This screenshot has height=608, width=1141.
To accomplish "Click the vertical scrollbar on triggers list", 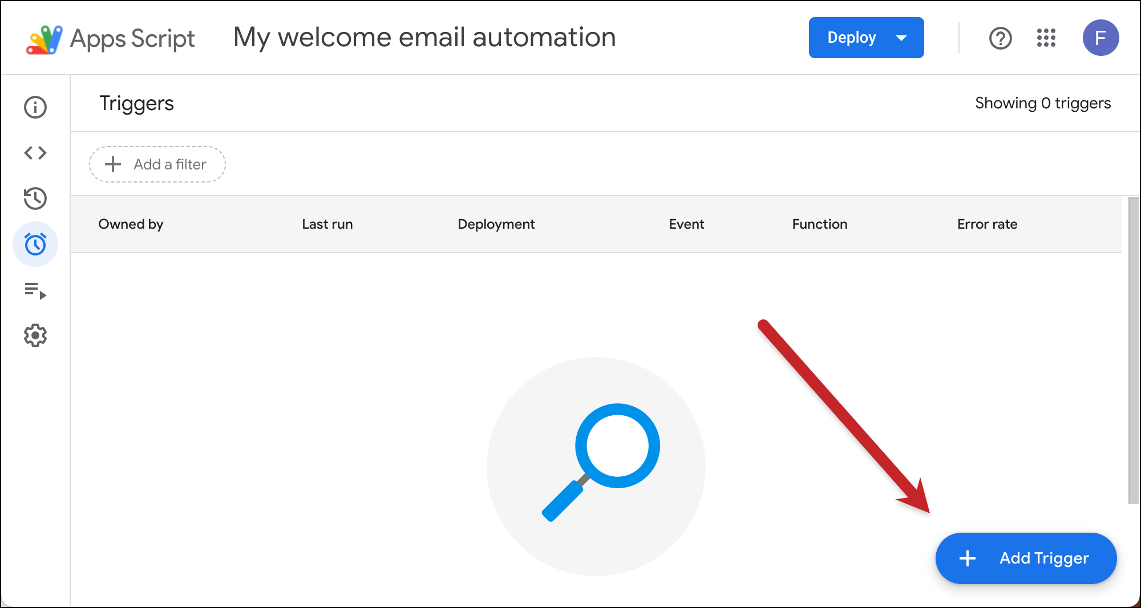I will coord(1133,350).
